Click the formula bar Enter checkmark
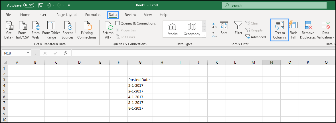336x123 pixels. [x=55, y=53]
